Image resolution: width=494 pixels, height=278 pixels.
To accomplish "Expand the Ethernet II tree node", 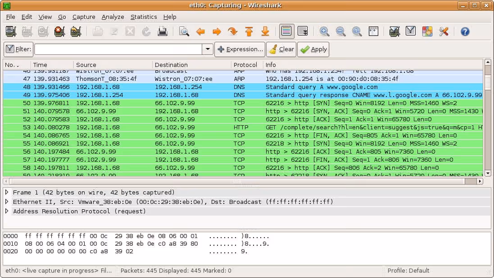I will click(7, 202).
